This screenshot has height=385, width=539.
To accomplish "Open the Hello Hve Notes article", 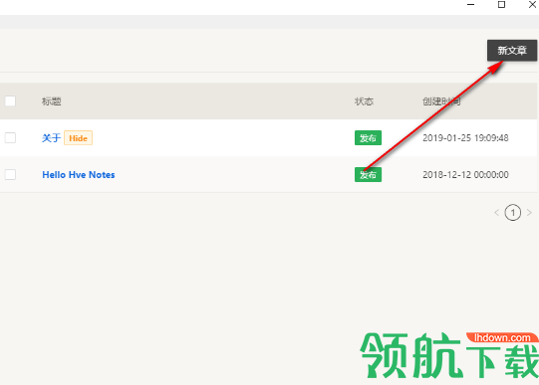I will pyautogui.click(x=79, y=175).
